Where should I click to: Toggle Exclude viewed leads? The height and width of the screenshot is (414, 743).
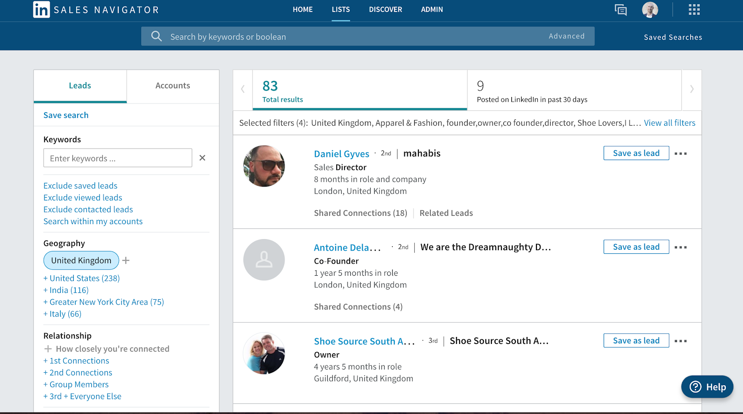click(83, 198)
